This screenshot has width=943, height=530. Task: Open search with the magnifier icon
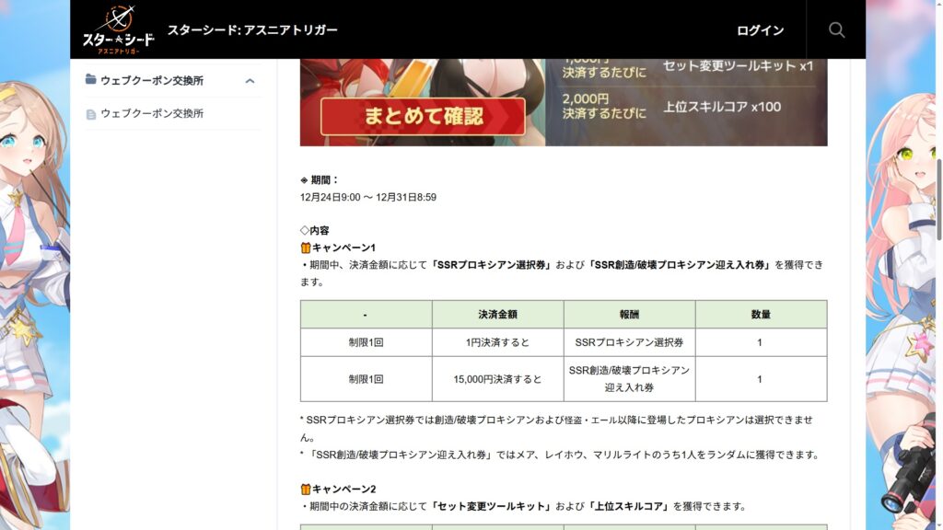coord(836,29)
